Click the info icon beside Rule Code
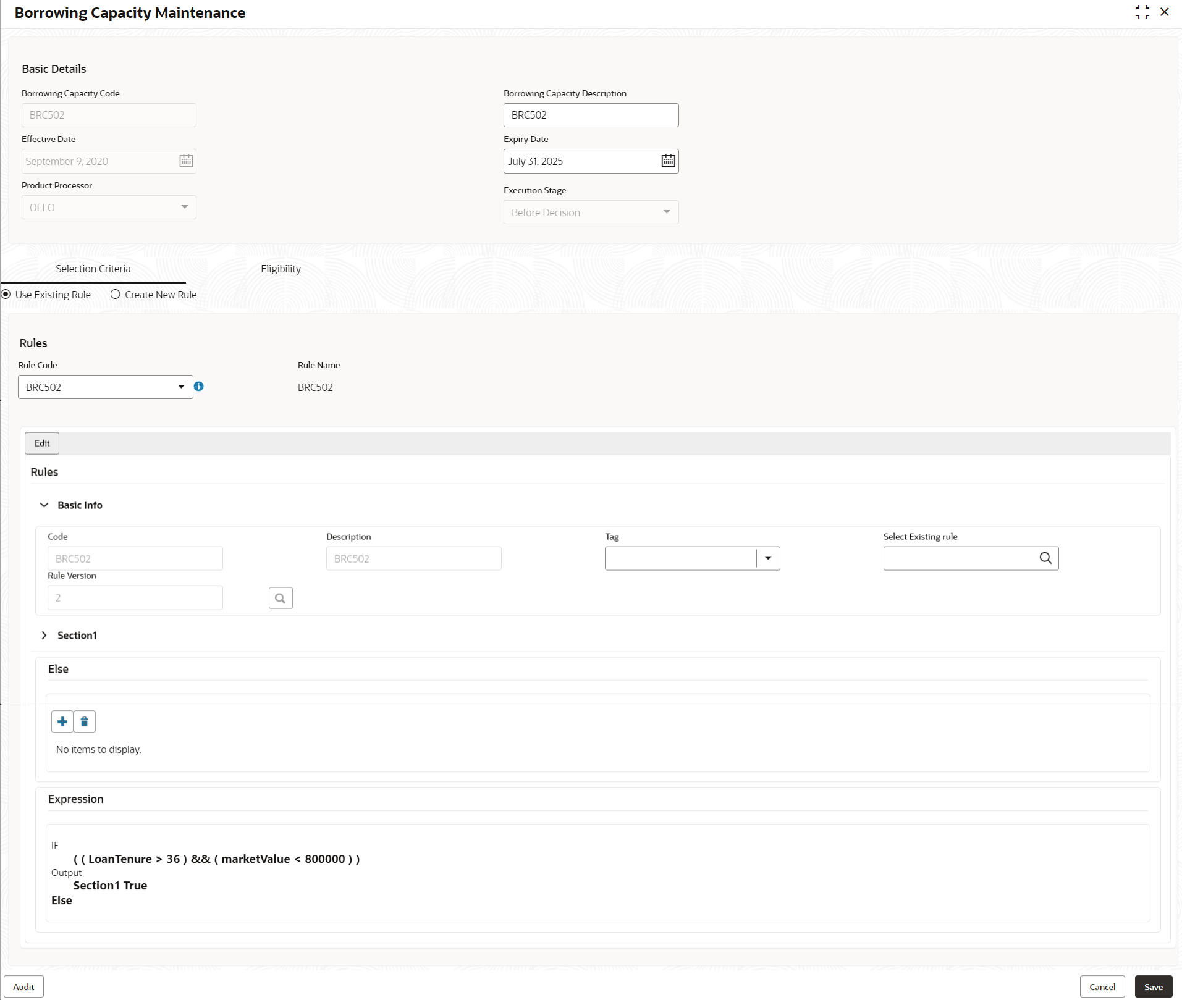This screenshot has height=1000, width=1182. [x=199, y=386]
